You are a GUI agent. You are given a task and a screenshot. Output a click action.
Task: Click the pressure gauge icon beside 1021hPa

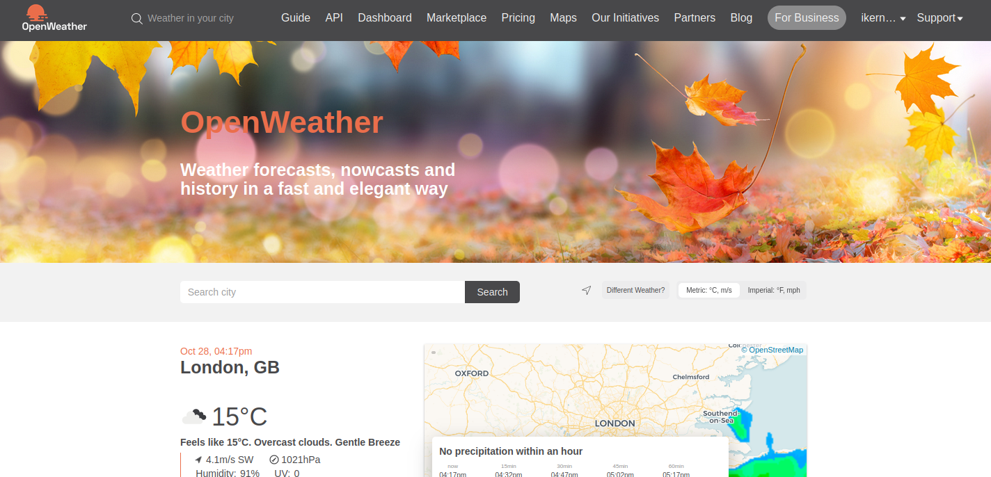point(274,460)
